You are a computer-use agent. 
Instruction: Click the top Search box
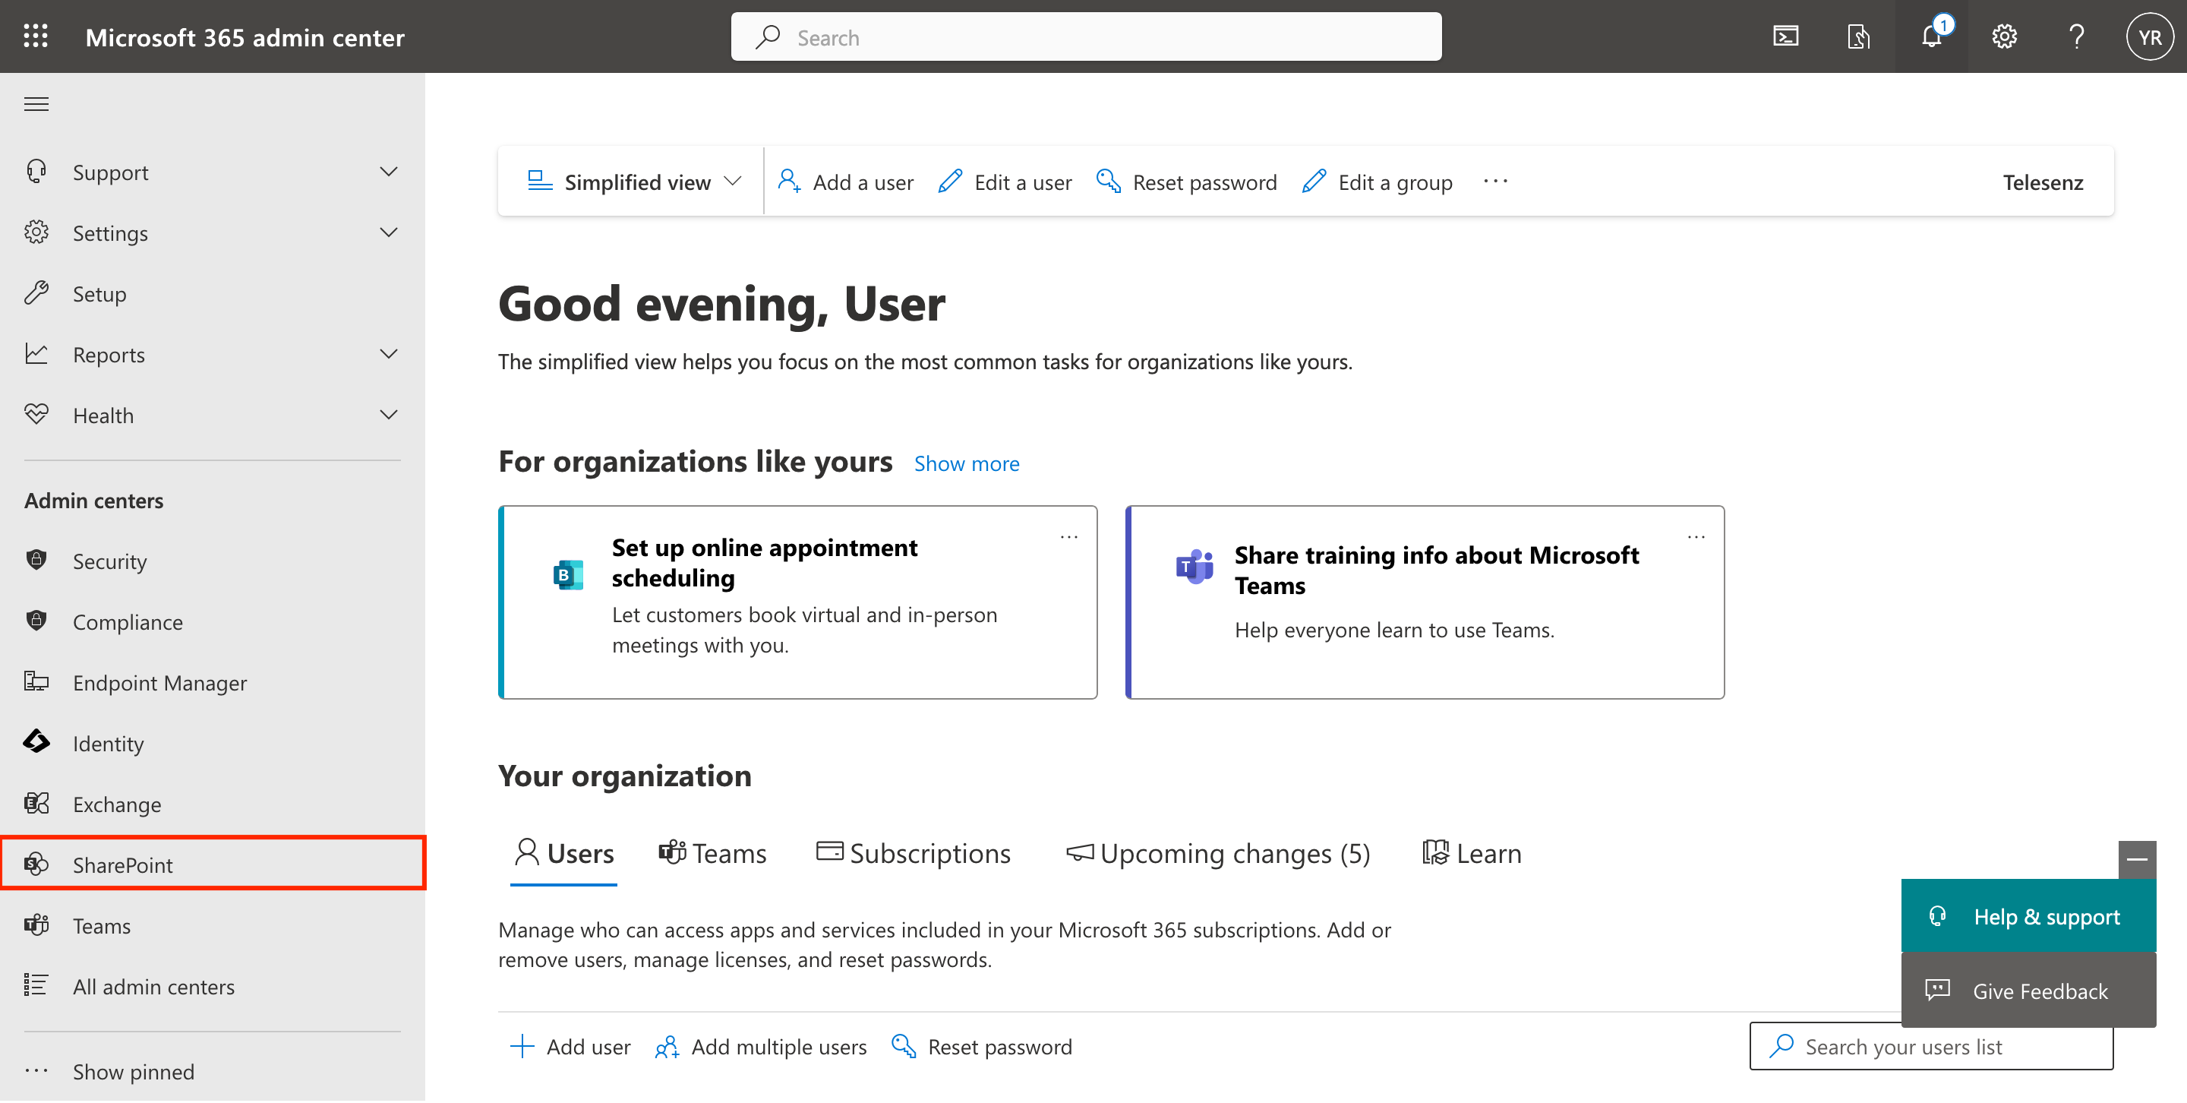tap(1086, 36)
